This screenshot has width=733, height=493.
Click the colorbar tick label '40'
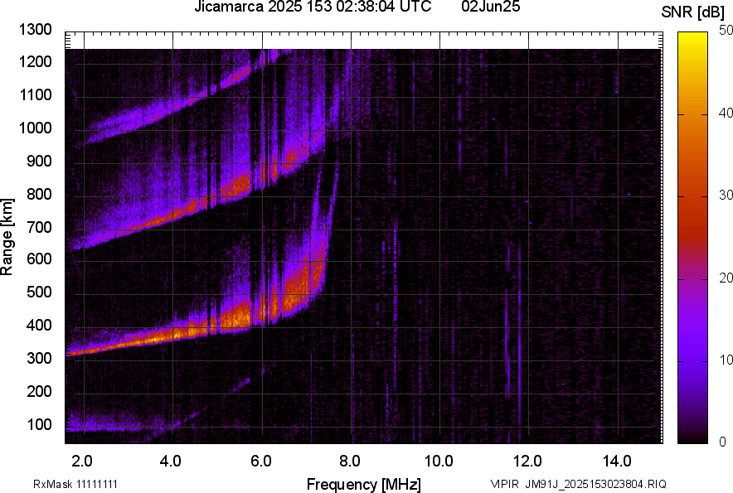pos(726,113)
